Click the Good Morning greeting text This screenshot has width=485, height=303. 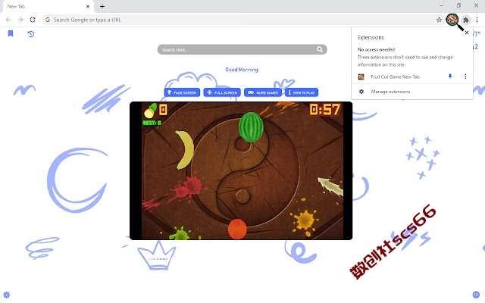[242, 70]
